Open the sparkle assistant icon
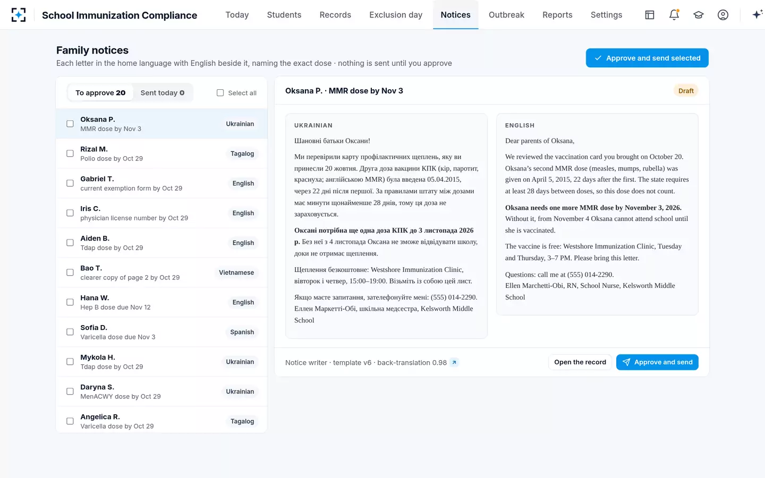 point(757,15)
